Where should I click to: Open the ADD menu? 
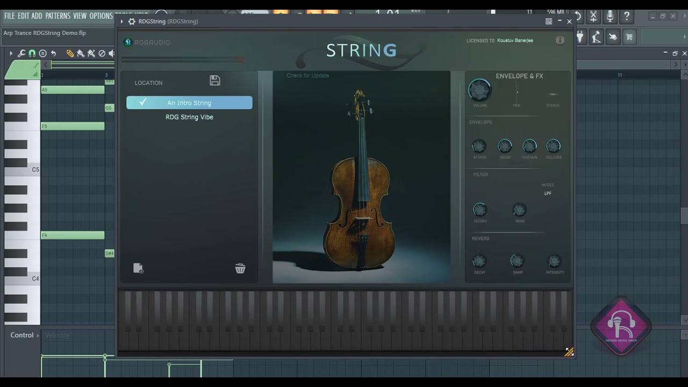click(x=37, y=16)
